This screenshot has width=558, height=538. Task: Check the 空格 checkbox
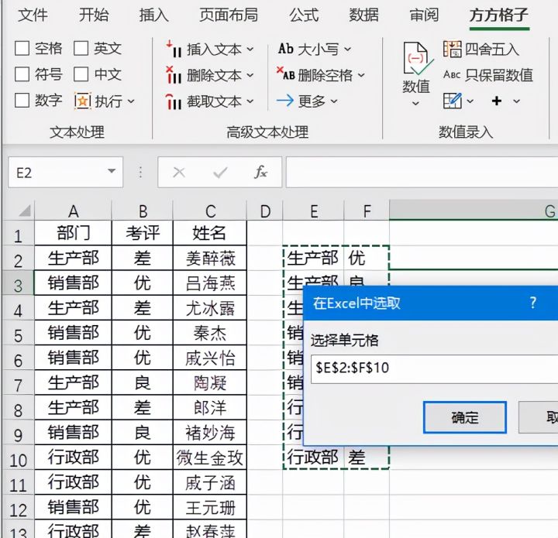pyautogui.click(x=22, y=48)
